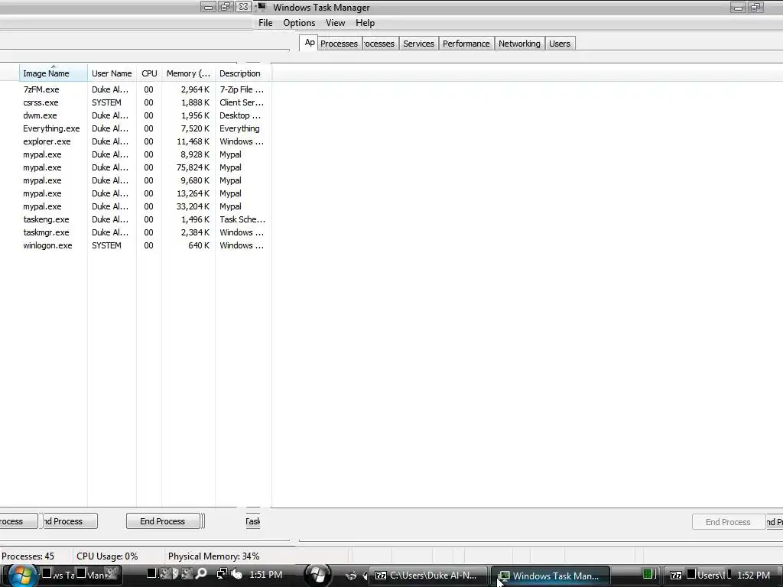The width and height of the screenshot is (783, 587).
Task: Select the winlogon.exe process
Action: coord(145,245)
